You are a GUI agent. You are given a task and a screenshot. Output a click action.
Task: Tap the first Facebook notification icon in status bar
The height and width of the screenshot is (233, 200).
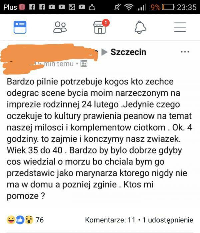(32, 7)
